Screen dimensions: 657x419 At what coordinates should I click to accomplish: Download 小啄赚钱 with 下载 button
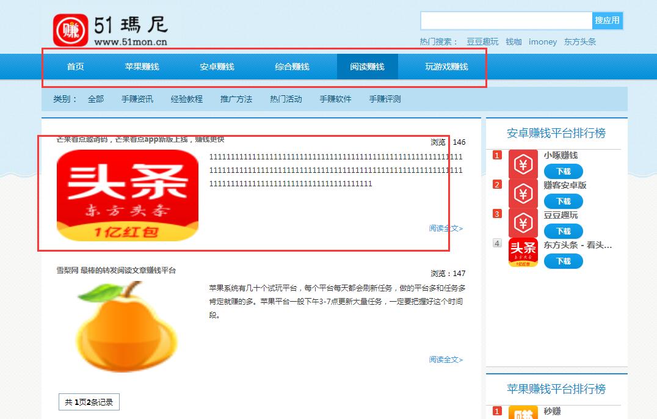[x=564, y=172]
